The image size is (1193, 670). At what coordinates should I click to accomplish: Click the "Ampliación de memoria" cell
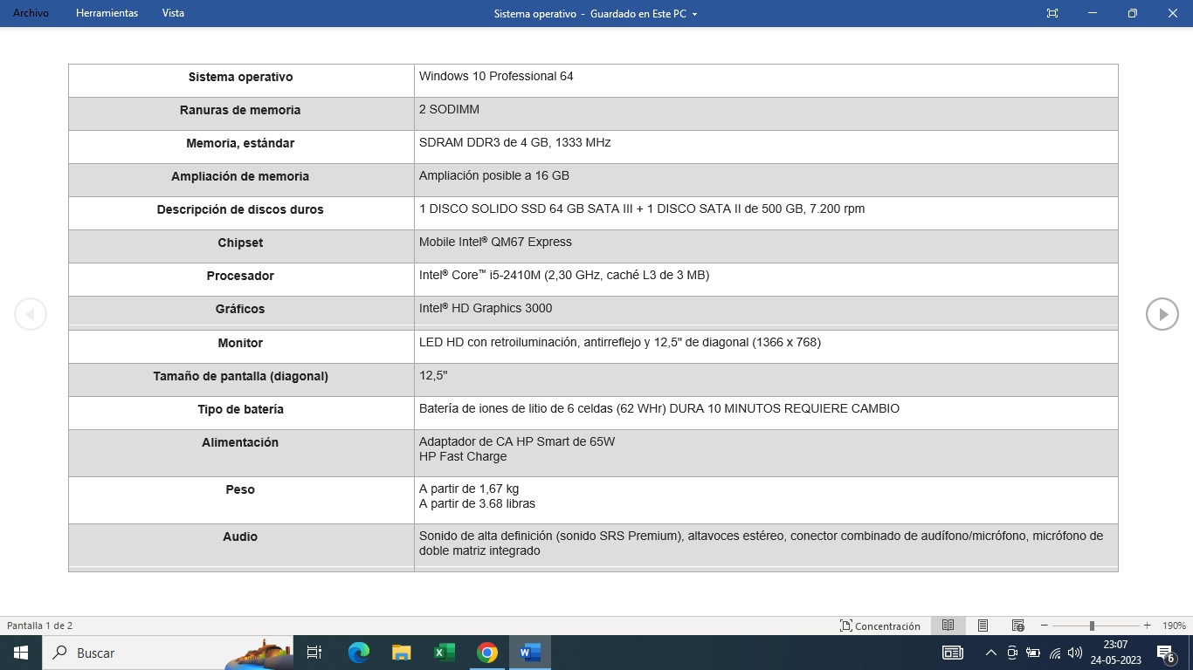(241, 180)
